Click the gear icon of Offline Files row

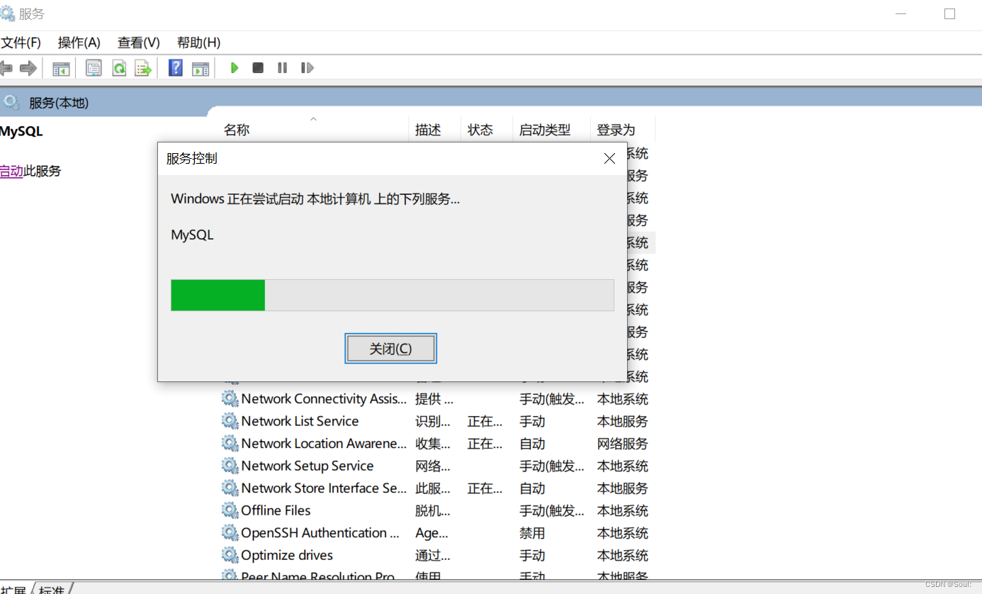pyautogui.click(x=230, y=510)
